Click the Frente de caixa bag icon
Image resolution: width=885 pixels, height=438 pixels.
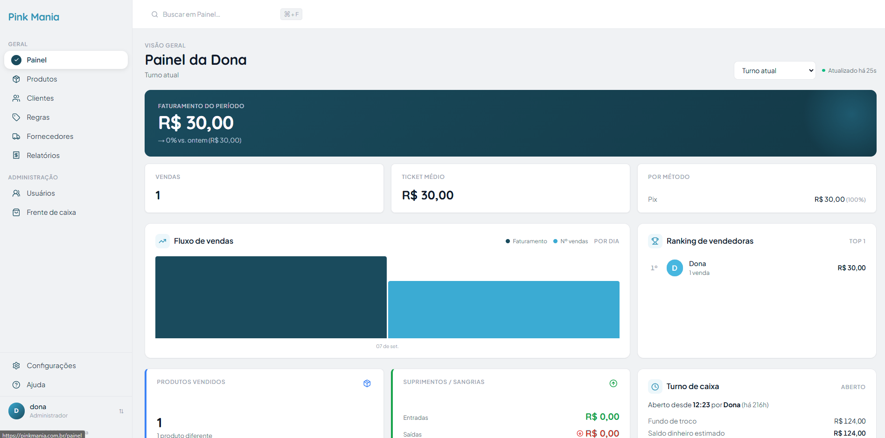coord(16,212)
